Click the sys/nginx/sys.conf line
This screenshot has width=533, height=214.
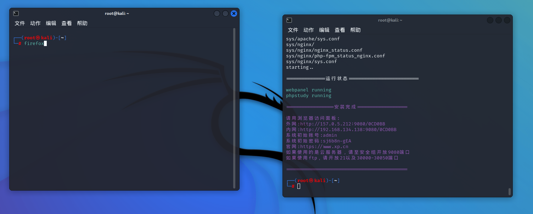tap(312, 62)
